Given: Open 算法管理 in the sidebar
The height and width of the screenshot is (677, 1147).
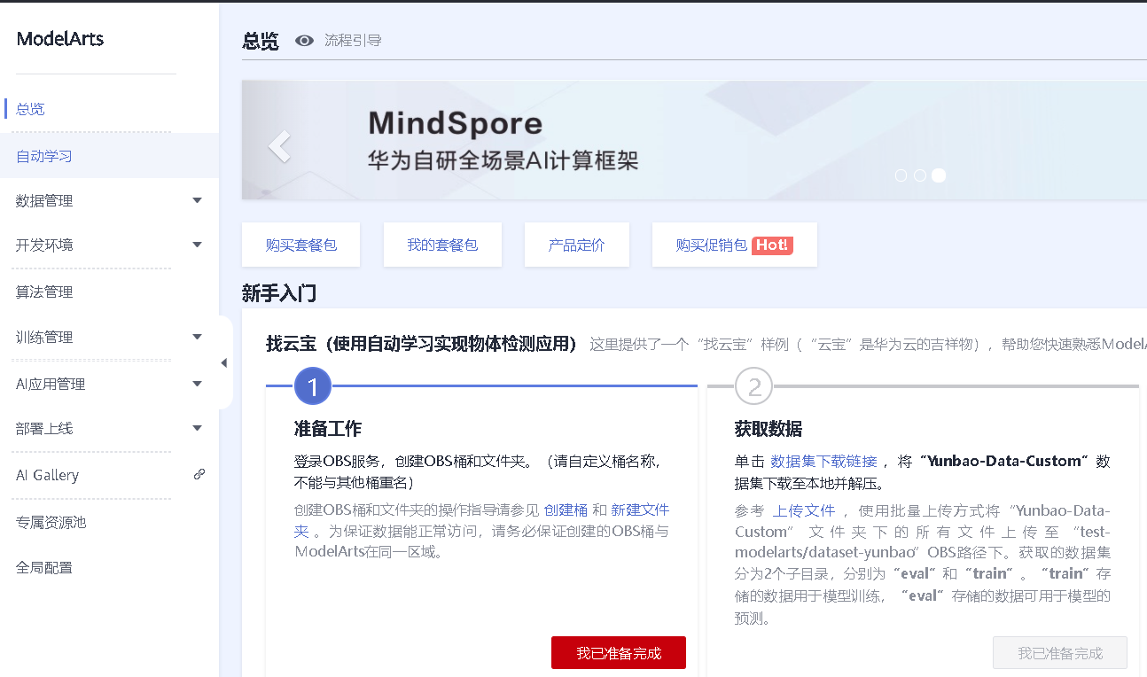Looking at the screenshot, I should click(43, 292).
